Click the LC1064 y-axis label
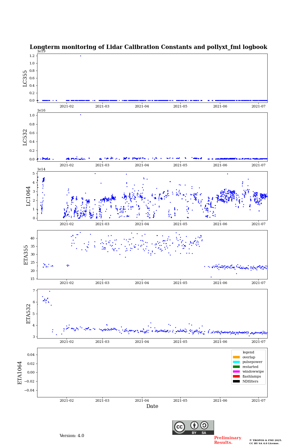Screen dimensions: 297x446 (28, 196)
